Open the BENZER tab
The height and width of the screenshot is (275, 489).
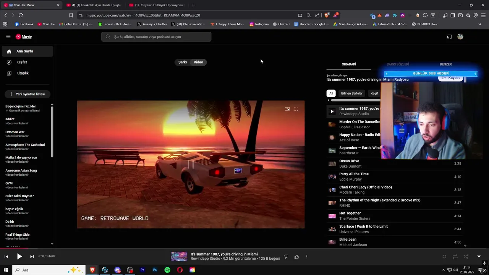tap(445, 64)
